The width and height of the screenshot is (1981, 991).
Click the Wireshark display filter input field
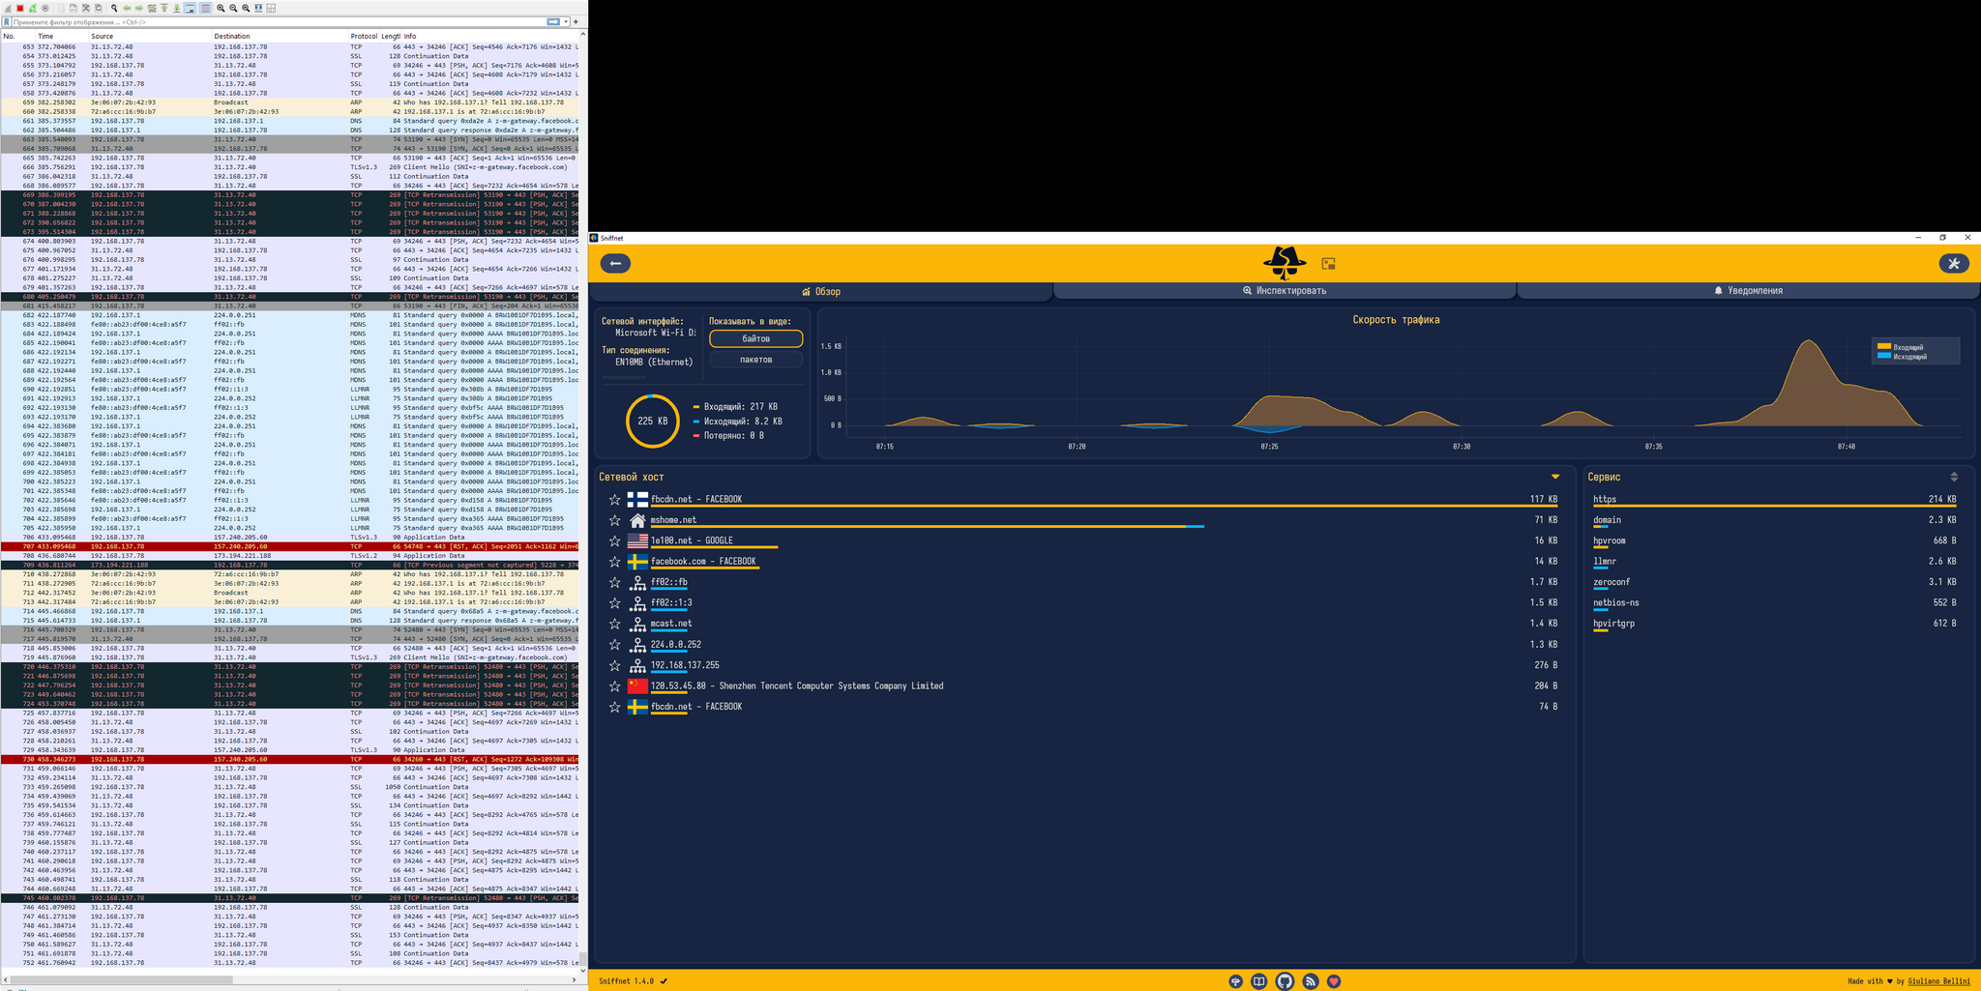click(271, 21)
